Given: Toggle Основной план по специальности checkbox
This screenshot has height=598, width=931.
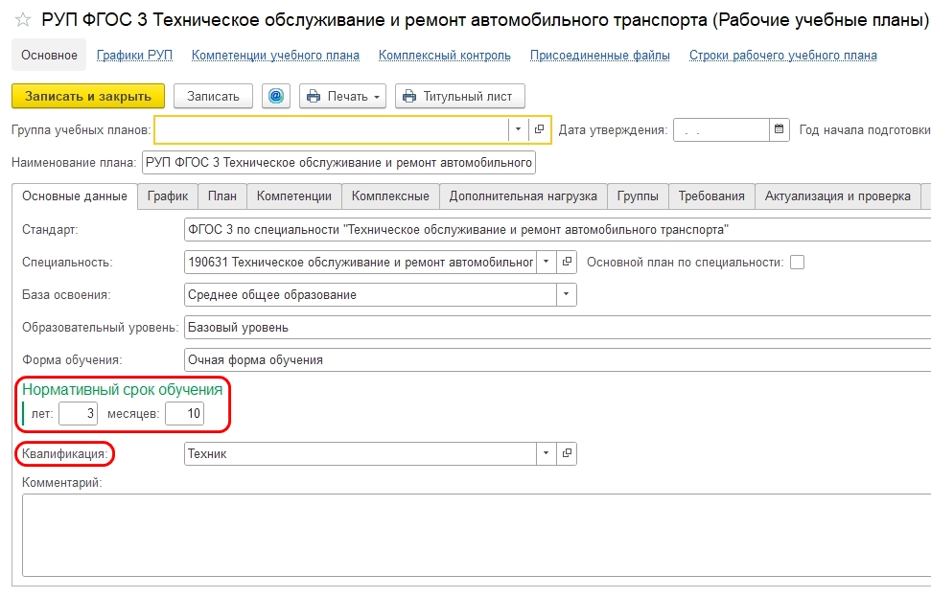Looking at the screenshot, I should click(x=797, y=263).
